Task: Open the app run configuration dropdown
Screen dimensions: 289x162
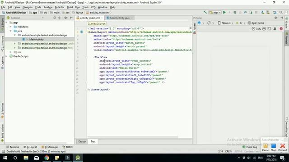Action: (x=215, y=13)
